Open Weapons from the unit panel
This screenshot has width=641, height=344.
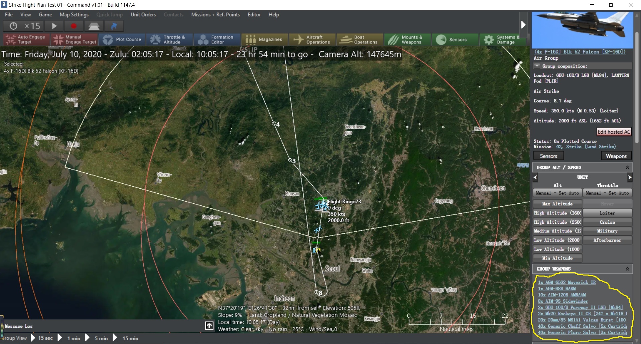click(616, 156)
